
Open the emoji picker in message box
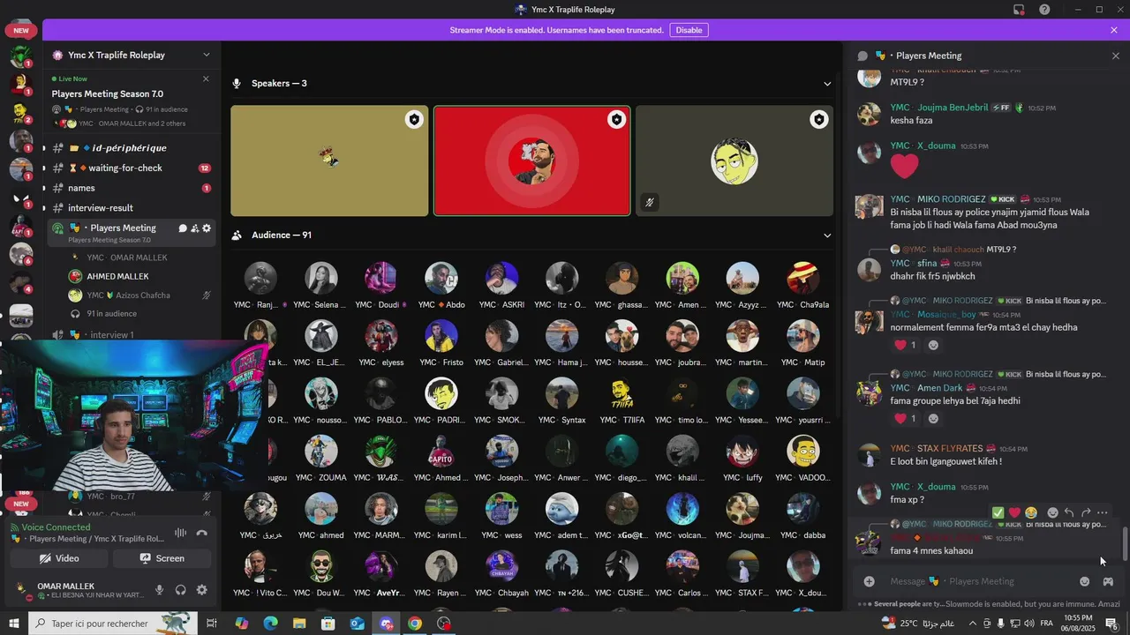click(1085, 581)
